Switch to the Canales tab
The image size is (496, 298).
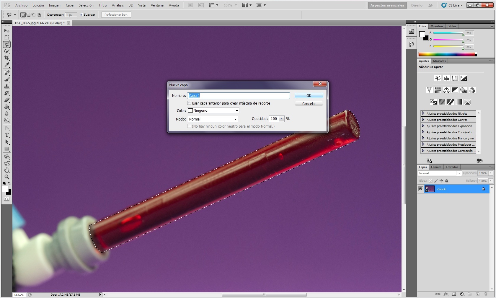(436, 167)
